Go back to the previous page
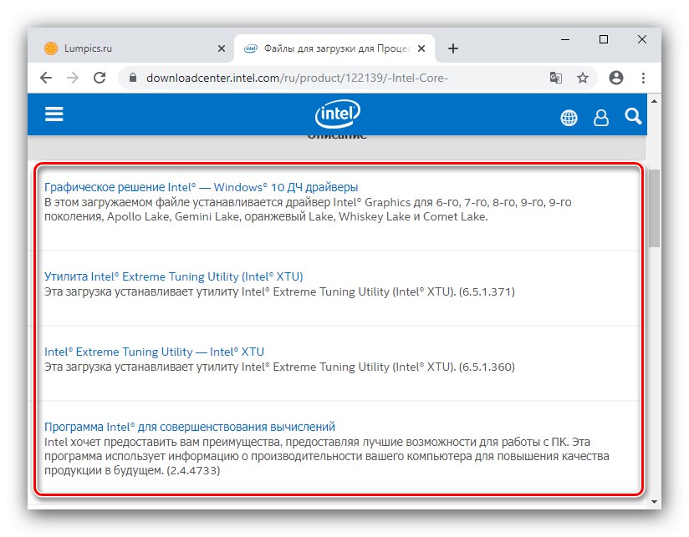This screenshot has width=689, height=537. click(x=46, y=78)
